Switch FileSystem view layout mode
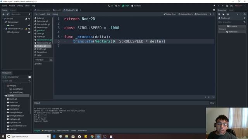This screenshot has height=139, width=248. click(x=29, y=77)
